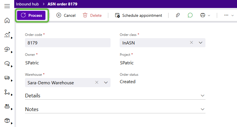The width and height of the screenshot is (237, 127).
Task: Go to the Home icon in sidebar
Action: point(7,20)
